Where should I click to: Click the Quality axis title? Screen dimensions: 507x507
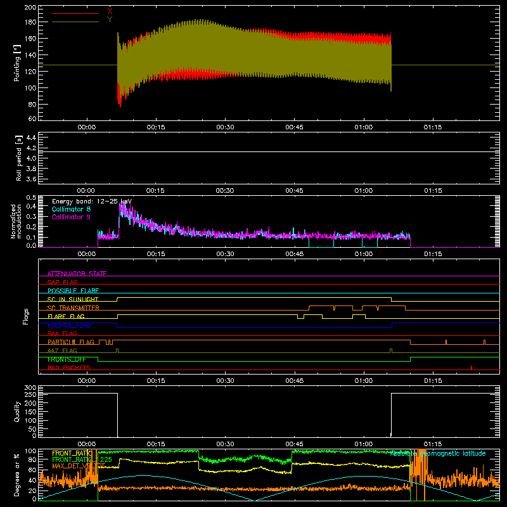tap(17, 411)
